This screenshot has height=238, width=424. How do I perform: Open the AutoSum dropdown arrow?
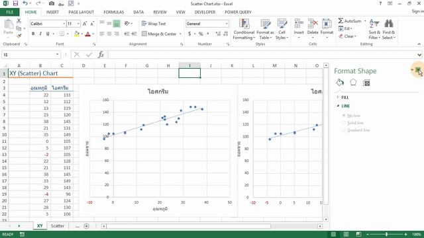pyautogui.click(x=365, y=20)
